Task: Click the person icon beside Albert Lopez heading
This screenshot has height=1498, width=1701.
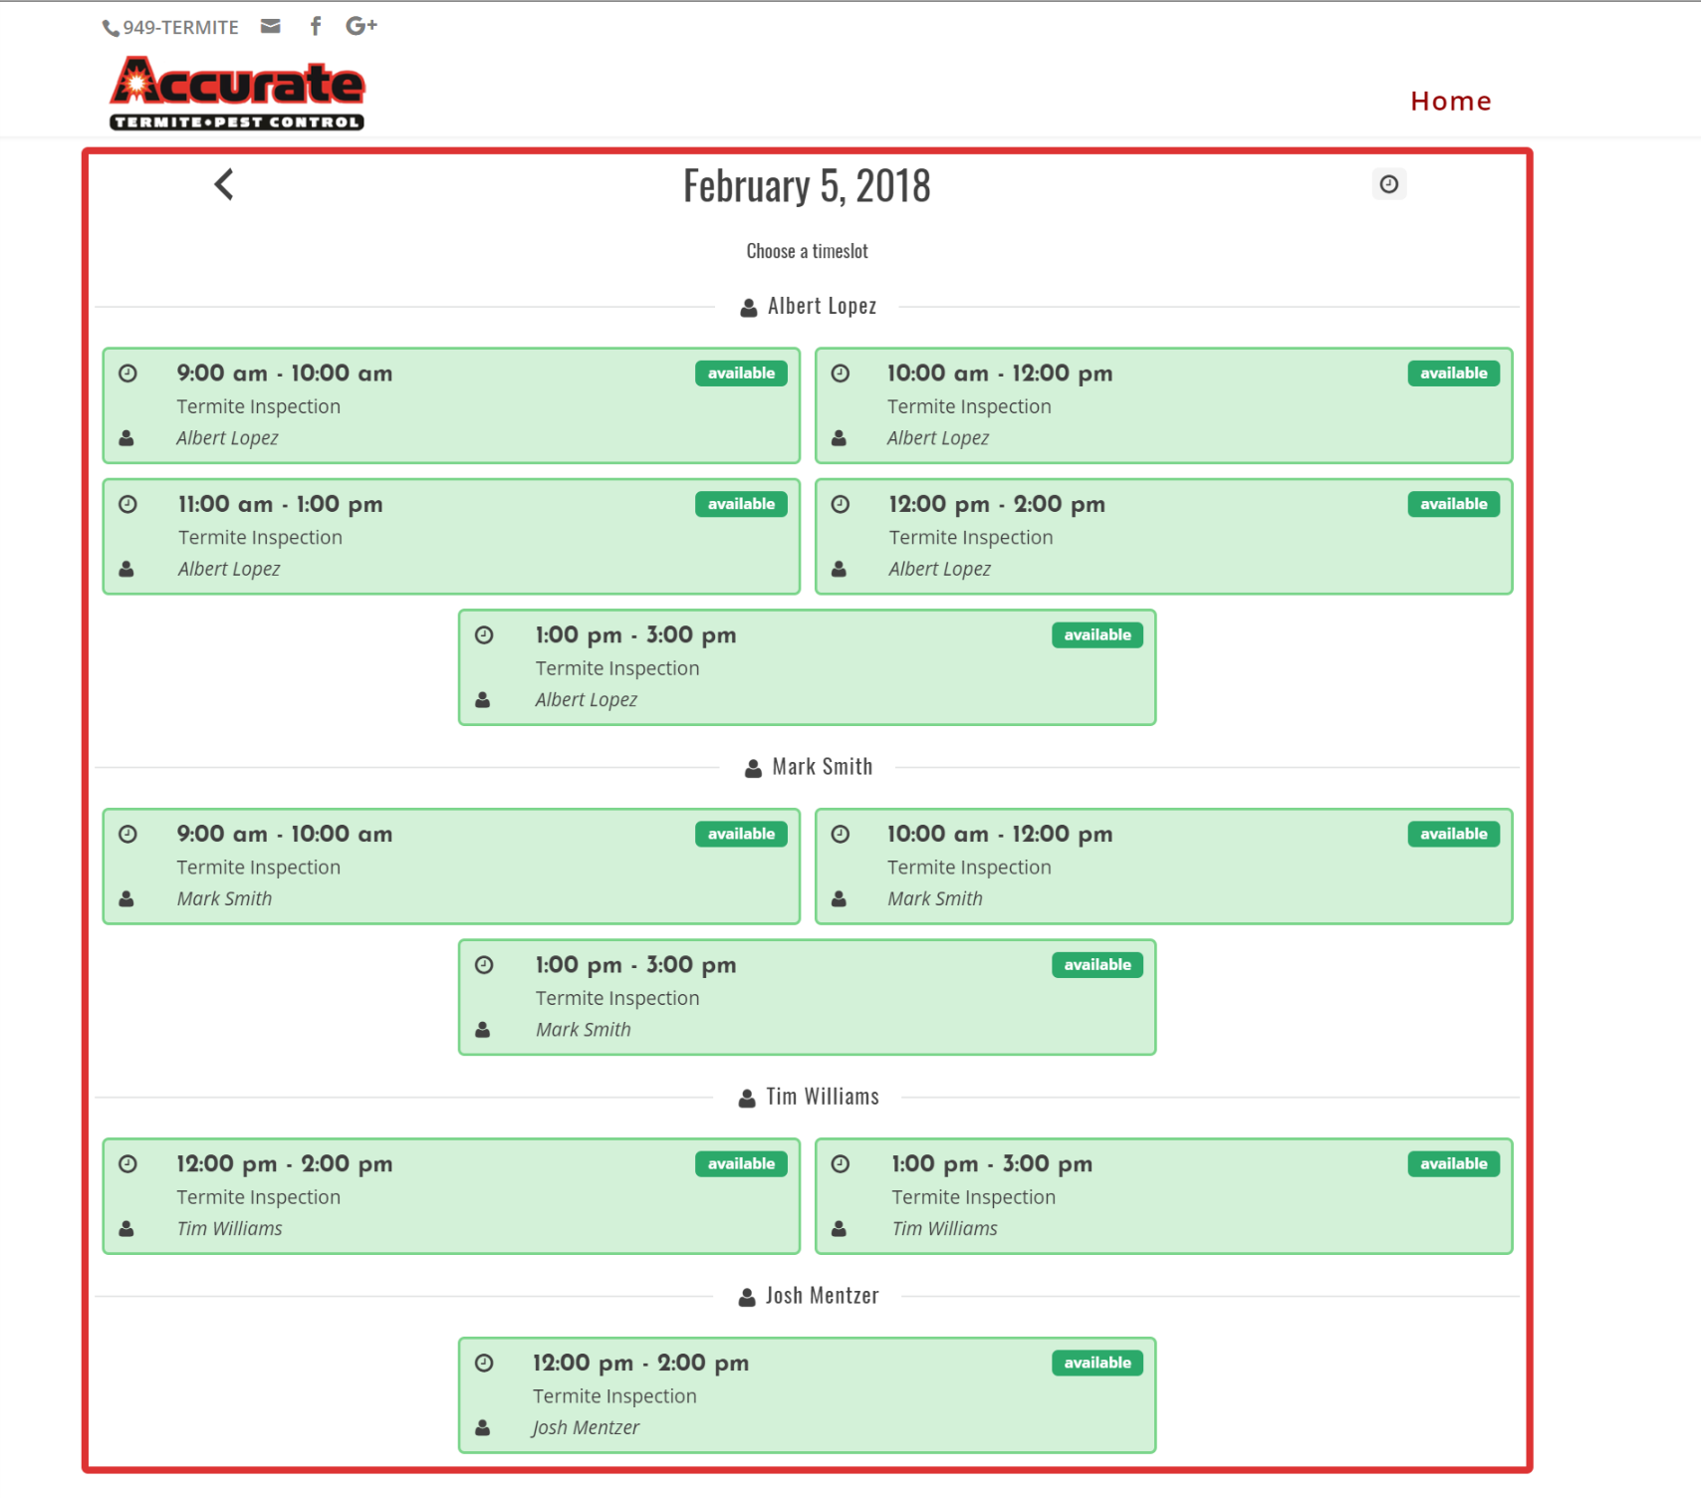Action: pyautogui.click(x=749, y=308)
